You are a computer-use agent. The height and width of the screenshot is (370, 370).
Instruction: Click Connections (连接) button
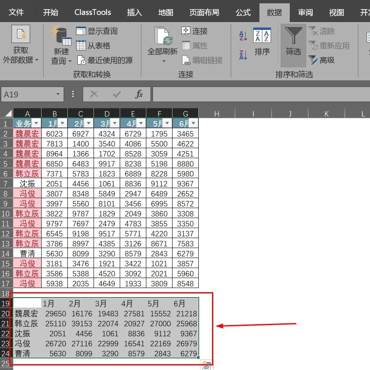(x=195, y=31)
